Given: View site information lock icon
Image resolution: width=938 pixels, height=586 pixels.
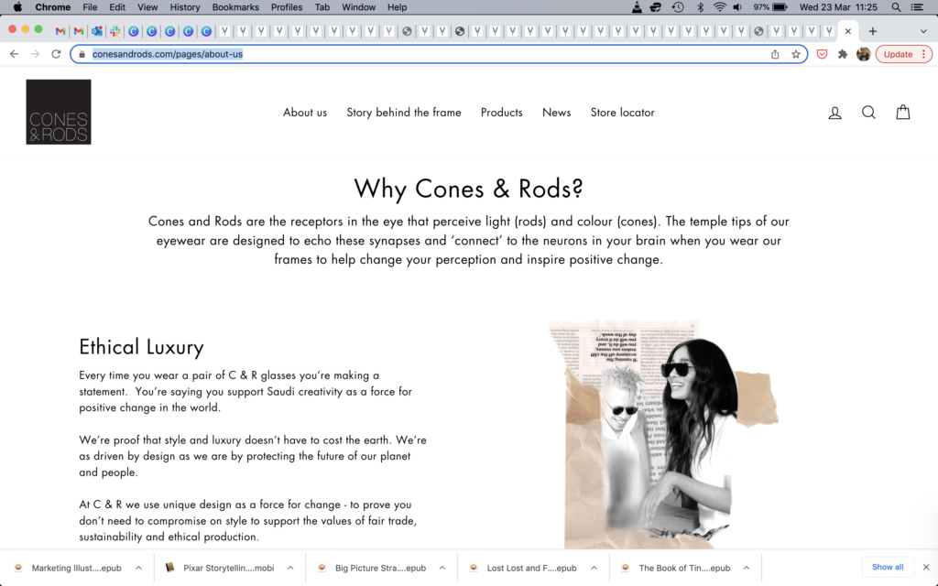Looking at the screenshot, I should point(82,54).
